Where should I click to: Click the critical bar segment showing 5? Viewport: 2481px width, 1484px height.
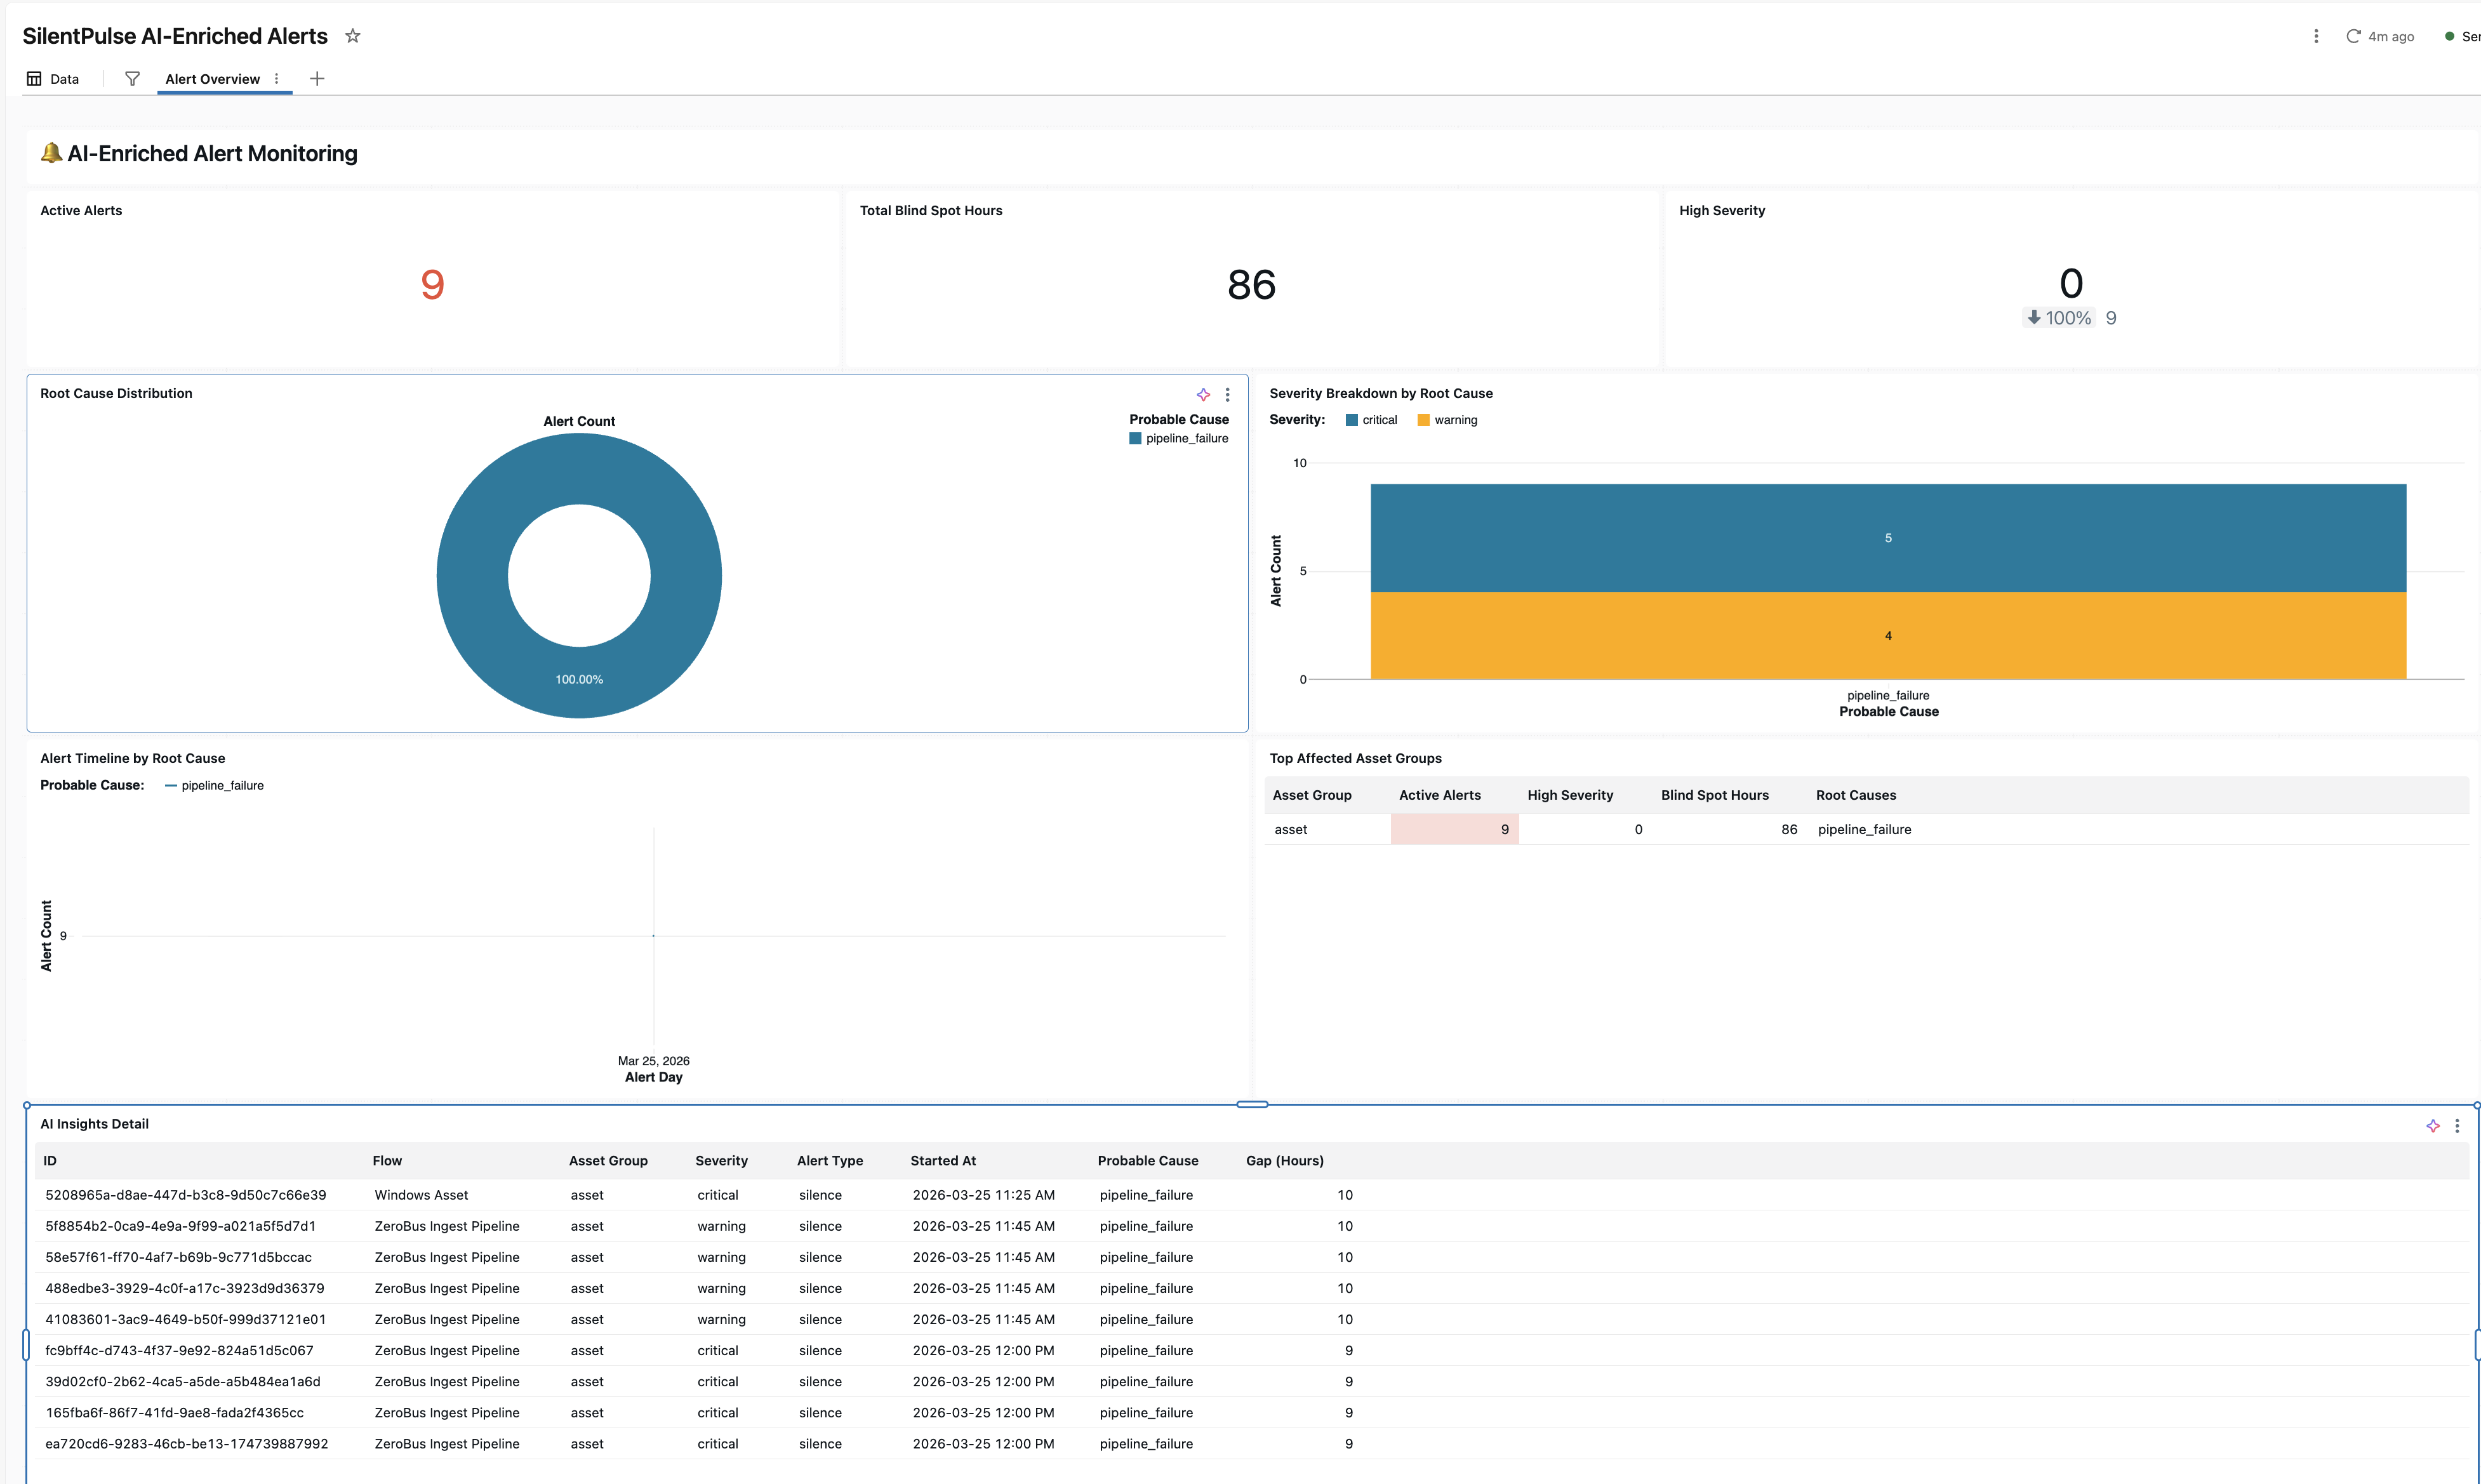click(1888, 538)
